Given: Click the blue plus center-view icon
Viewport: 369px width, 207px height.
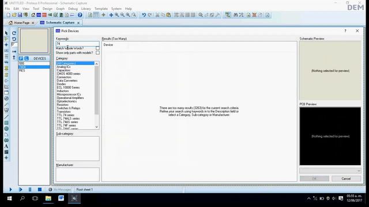Looking at the screenshot, I should click(111, 15).
